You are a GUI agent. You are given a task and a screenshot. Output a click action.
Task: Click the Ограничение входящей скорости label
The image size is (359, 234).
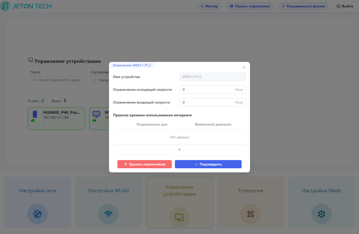[x=142, y=102]
